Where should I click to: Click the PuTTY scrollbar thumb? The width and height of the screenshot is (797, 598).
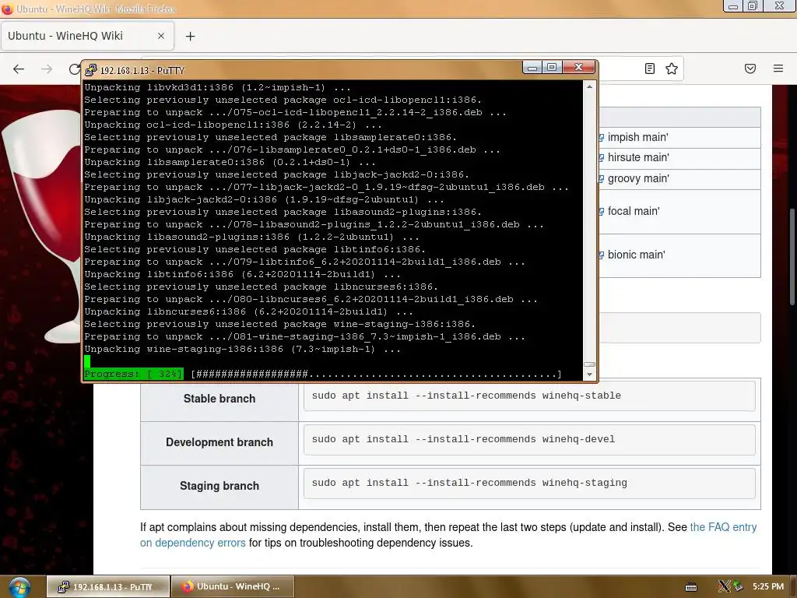pos(589,364)
